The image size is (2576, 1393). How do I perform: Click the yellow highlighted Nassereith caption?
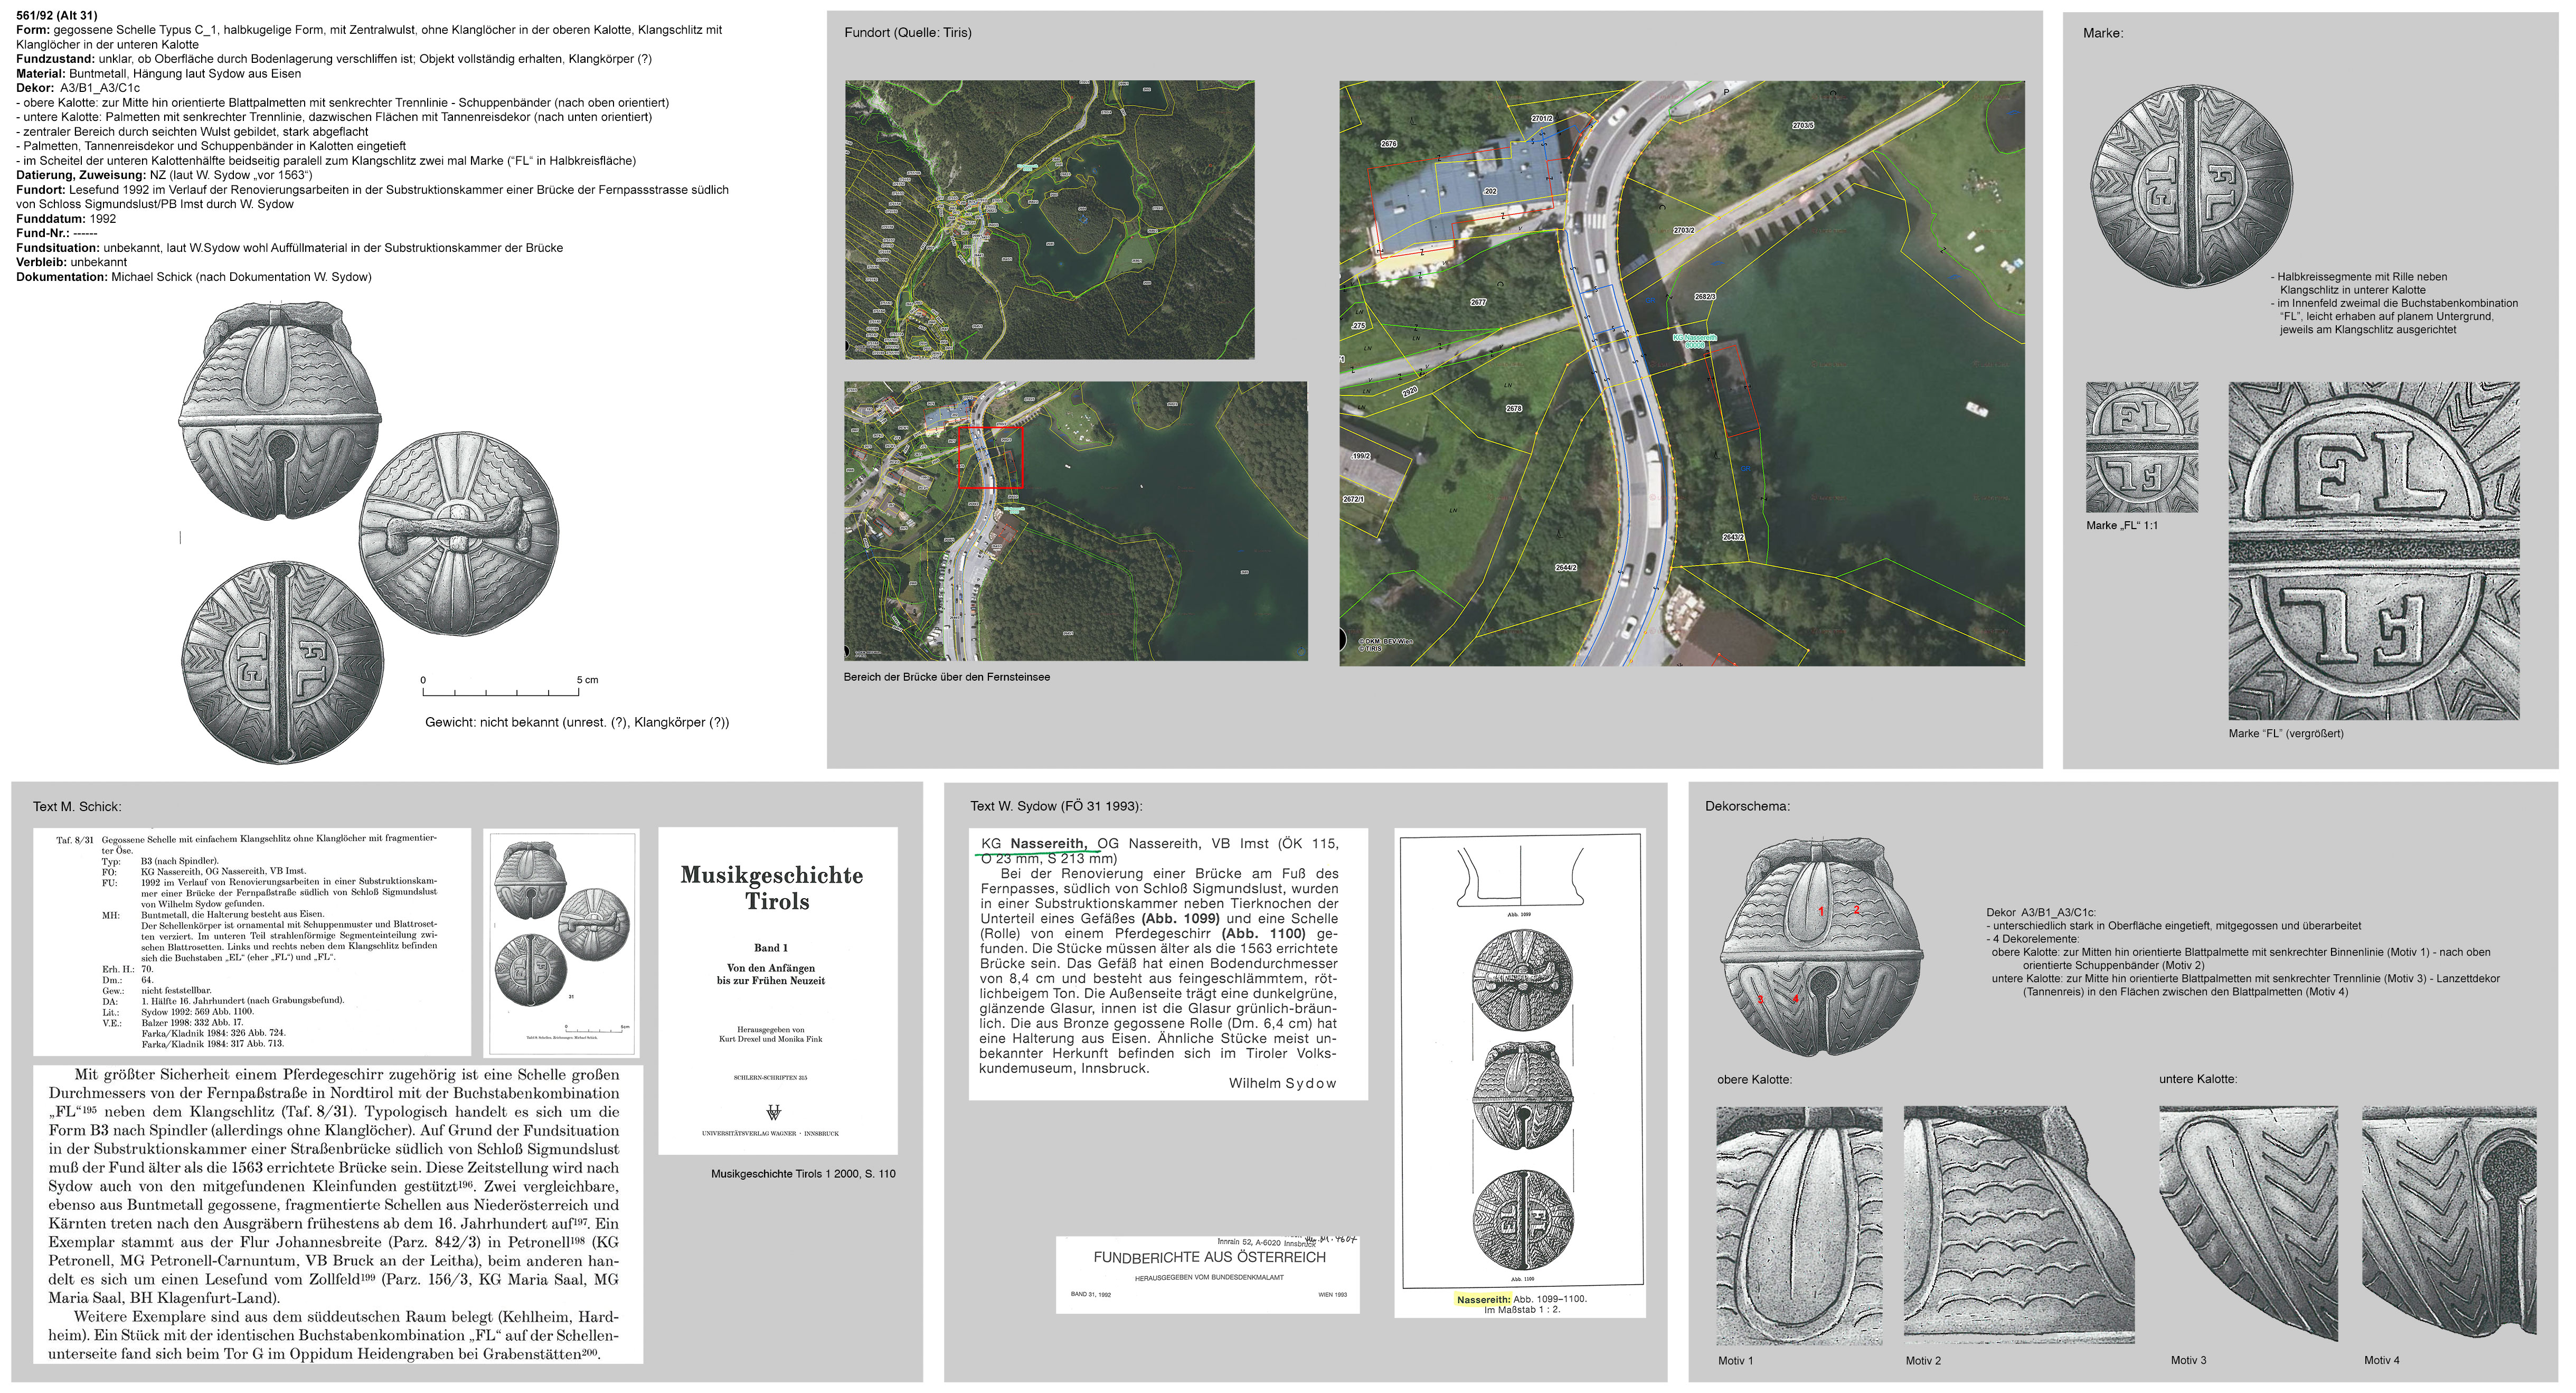pyautogui.click(x=1483, y=1299)
